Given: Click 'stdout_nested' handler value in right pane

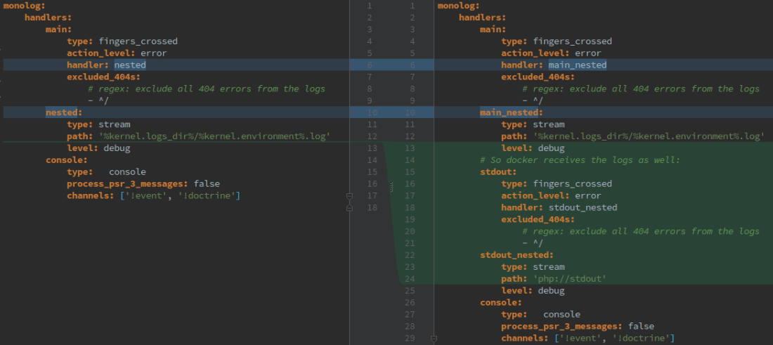Looking at the screenshot, I should click(x=583, y=207).
